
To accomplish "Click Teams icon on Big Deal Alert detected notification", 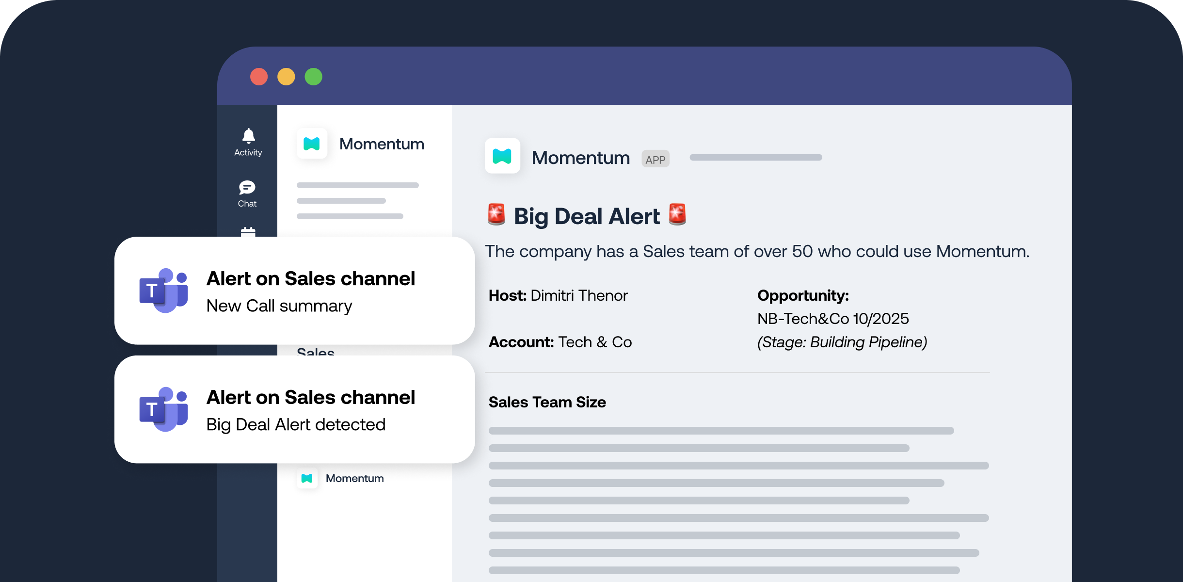I will tap(164, 409).
